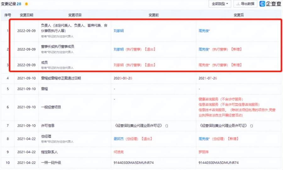Click the 企查查 logo icon
Screen dimensions: 283x170
[x=262, y=4]
